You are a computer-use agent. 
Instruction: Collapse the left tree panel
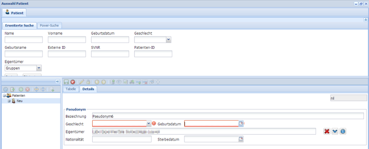pos(57,82)
